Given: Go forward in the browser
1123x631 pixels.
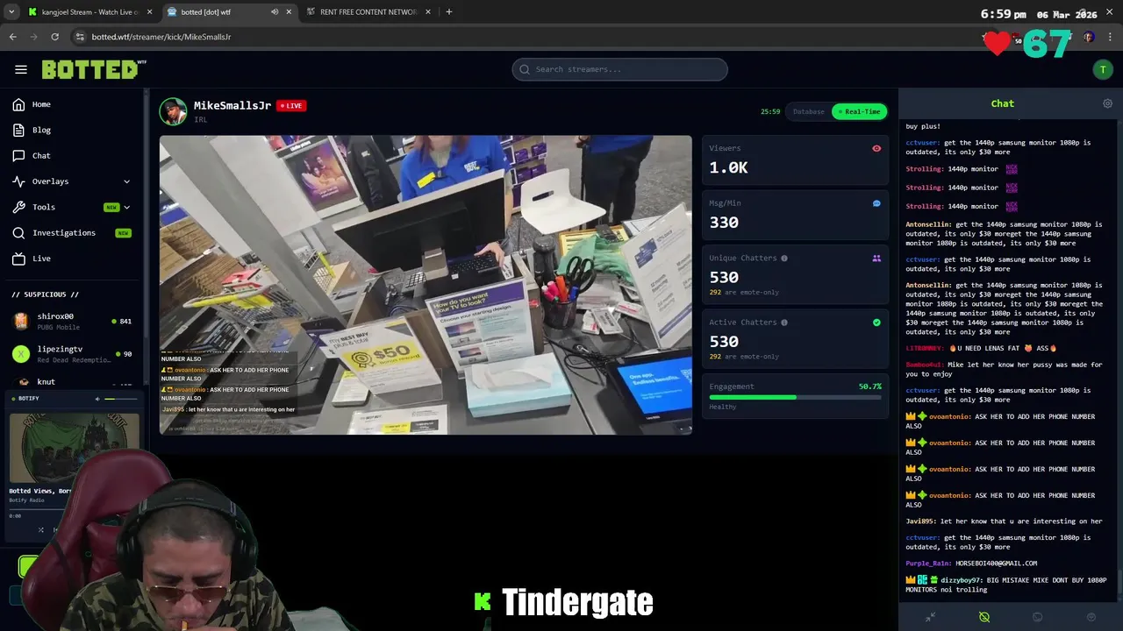Looking at the screenshot, I should click(x=34, y=37).
